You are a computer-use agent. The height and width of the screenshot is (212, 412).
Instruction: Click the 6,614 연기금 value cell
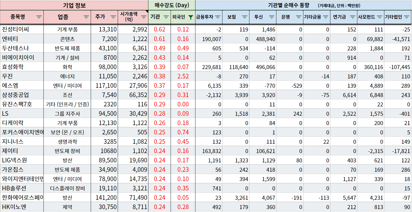coord(344,95)
